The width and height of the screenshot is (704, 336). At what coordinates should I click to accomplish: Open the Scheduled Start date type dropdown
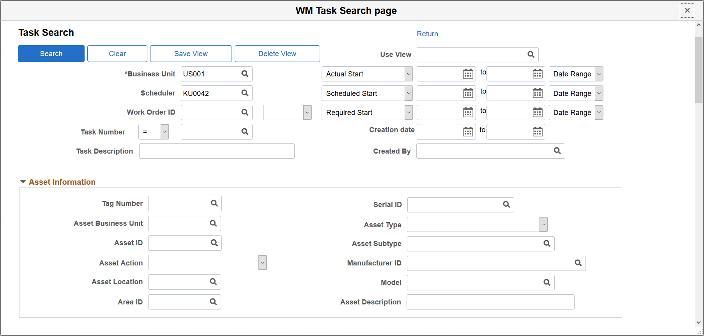click(367, 93)
